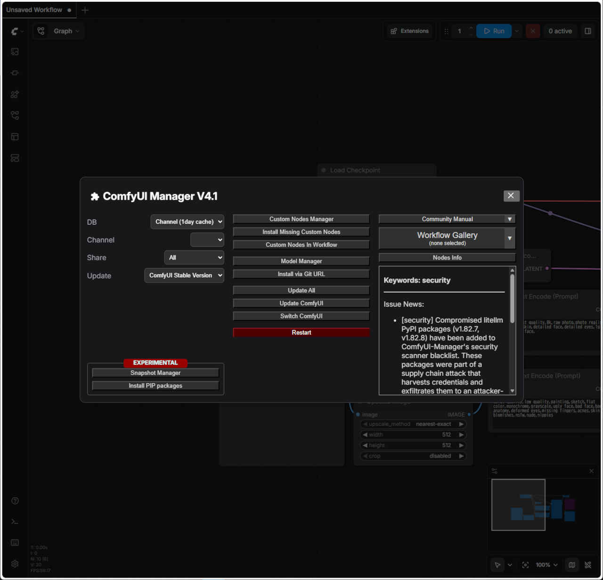Open the templates sidebar panel icon
This screenshot has height=580, width=603.
pos(15,137)
